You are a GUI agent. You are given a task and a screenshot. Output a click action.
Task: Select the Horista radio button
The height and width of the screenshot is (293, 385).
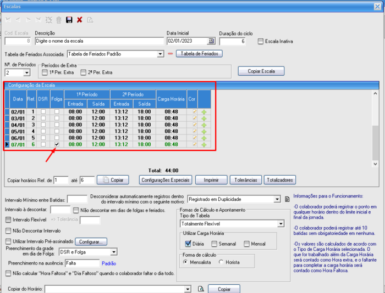click(222, 262)
